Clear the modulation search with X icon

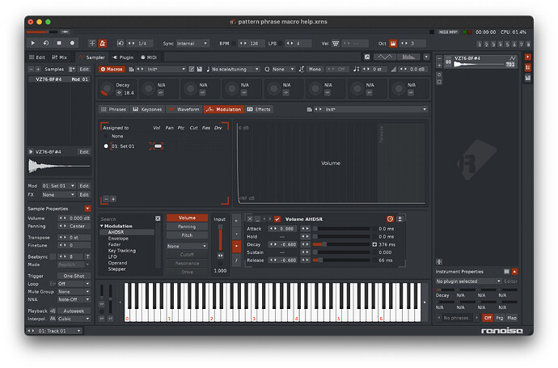158,218
